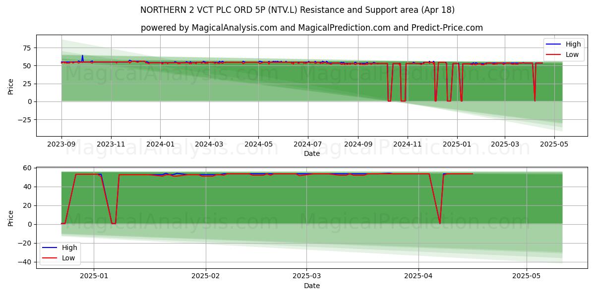This screenshot has width=595, height=297.
Task: Click the 2024-03 date tick label
Action: [209, 145]
